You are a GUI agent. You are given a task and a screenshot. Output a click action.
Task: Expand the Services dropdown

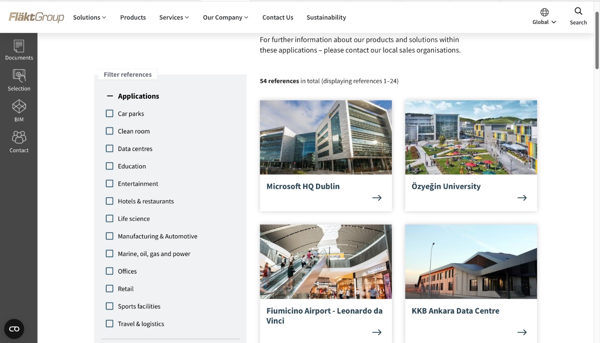pos(174,18)
